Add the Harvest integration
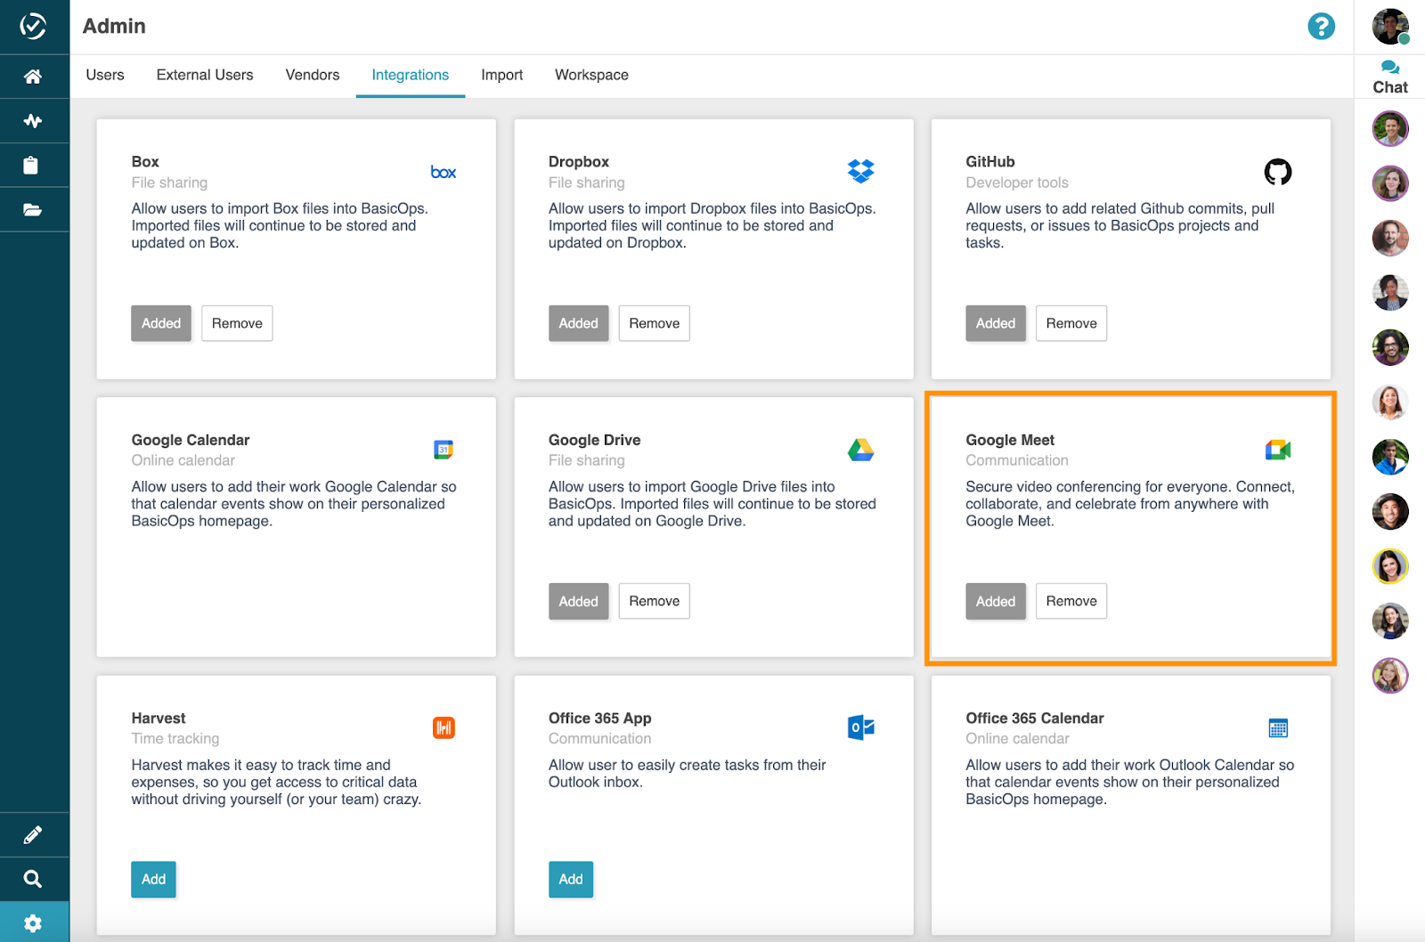The width and height of the screenshot is (1425, 942). tap(153, 879)
